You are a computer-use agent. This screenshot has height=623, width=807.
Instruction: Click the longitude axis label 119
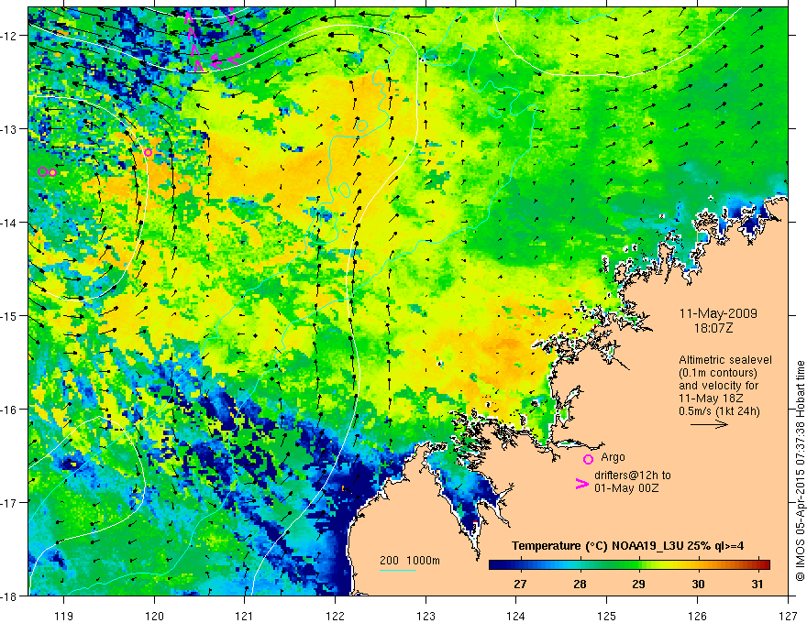[x=64, y=616]
